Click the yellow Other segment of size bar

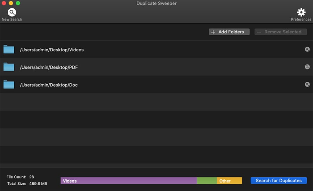pyautogui.click(x=230, y=181)
